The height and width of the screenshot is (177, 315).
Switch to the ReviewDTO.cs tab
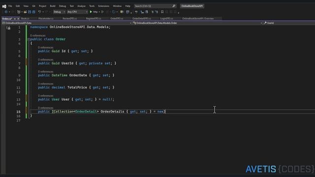point(70,19)
